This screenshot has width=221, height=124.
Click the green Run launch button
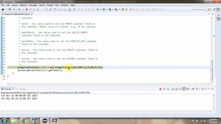(104, 9)
